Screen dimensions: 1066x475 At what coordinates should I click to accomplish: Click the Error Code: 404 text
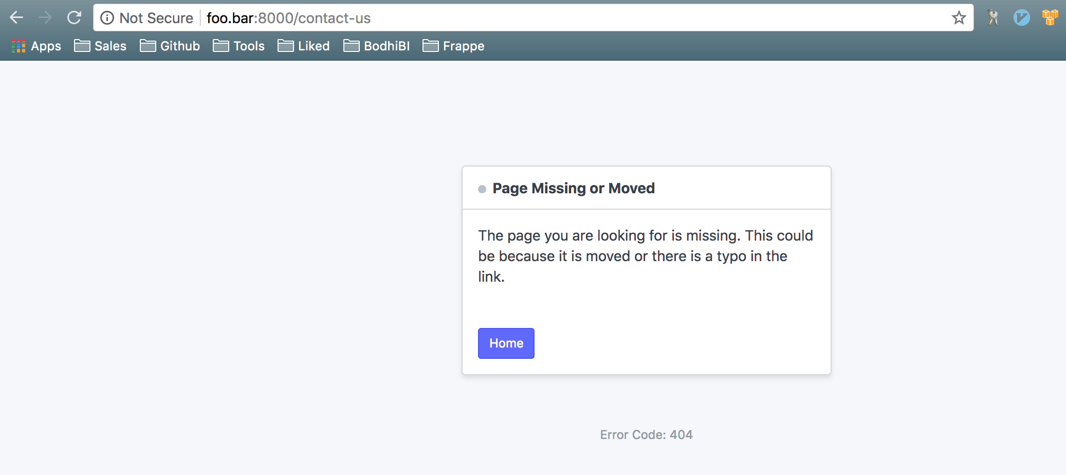coord(646,435)
